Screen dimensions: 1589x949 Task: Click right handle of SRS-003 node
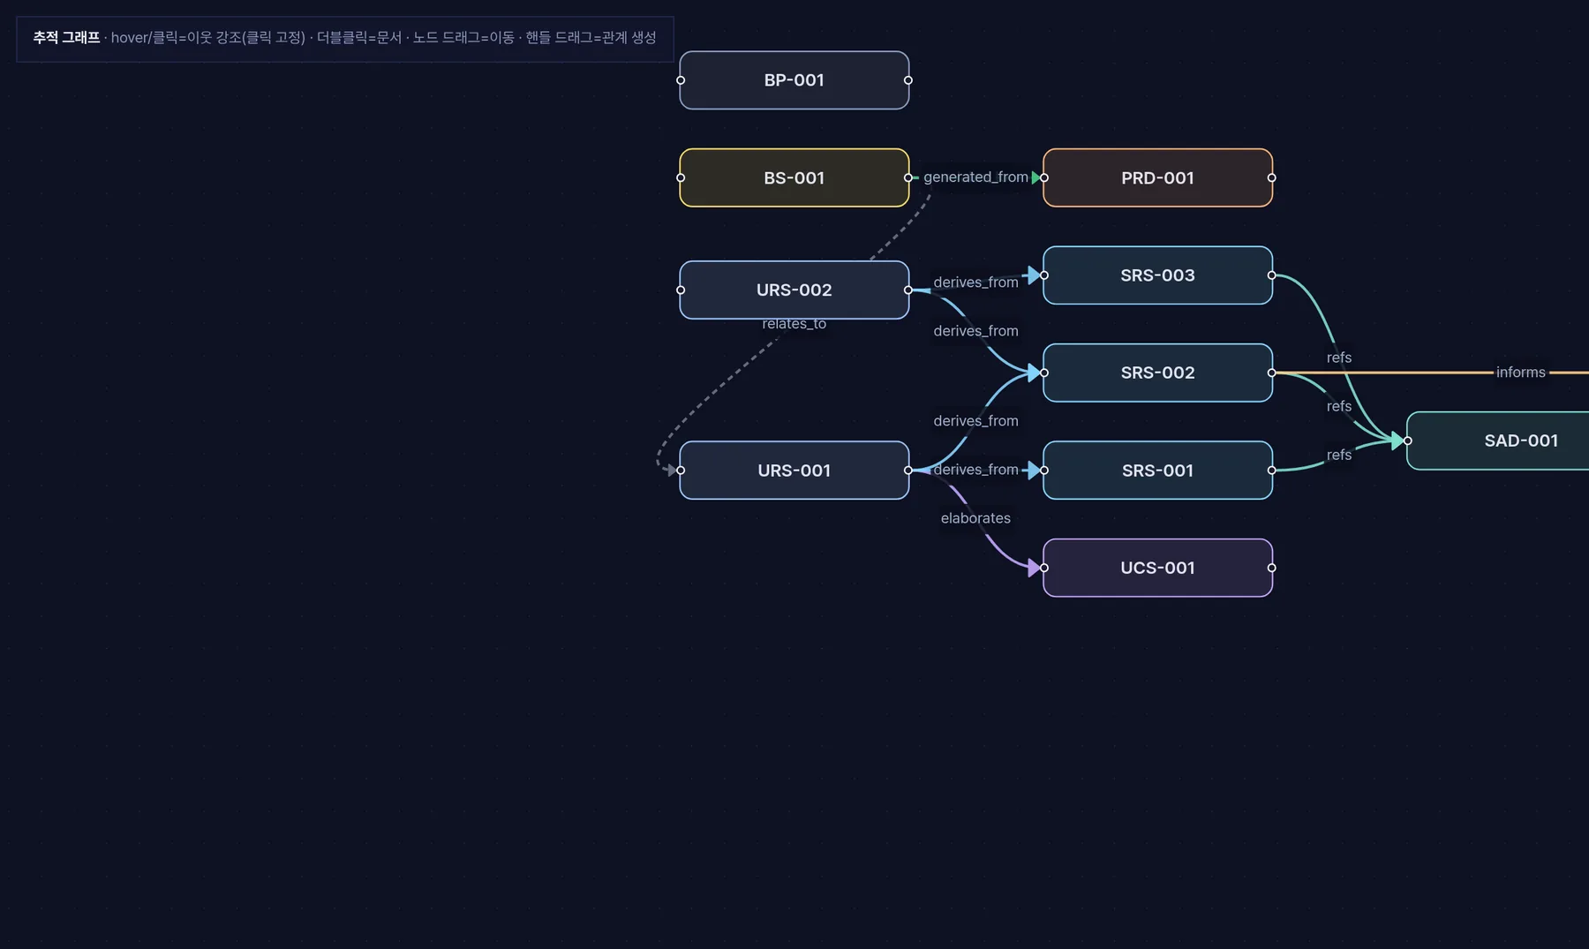[x=1272, y=275]
